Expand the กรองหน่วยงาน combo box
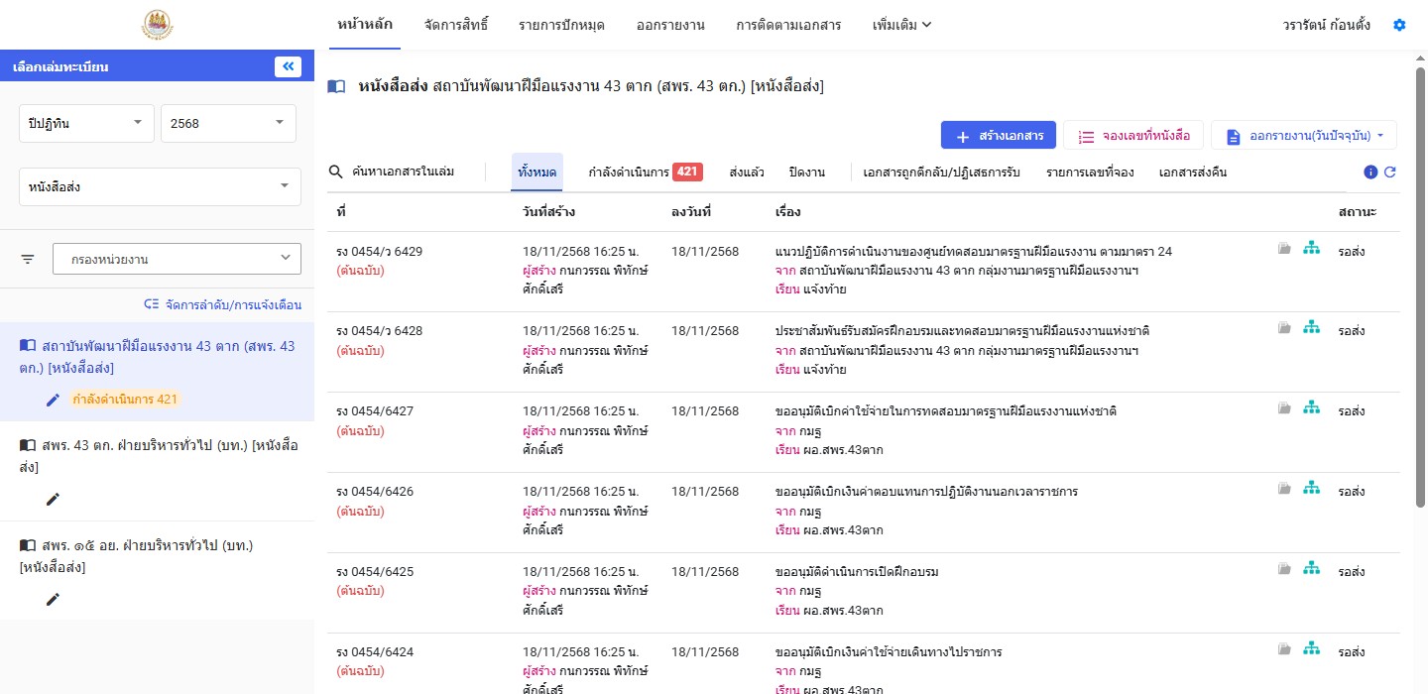 coord(177,260)
